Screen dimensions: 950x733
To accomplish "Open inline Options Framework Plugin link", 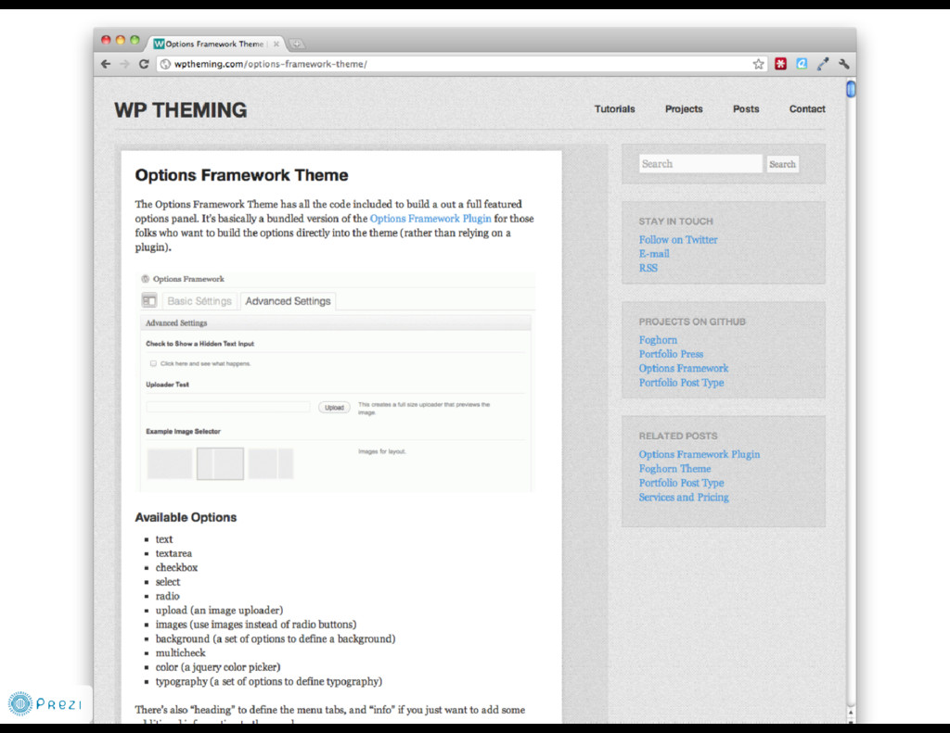I will click(x=430, y=219).
